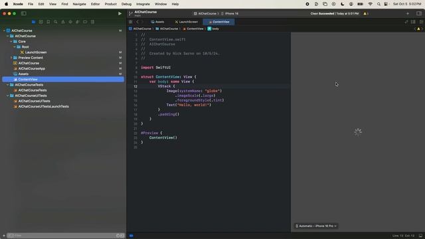Collapse the AIChatCourse project root
Viewport: 425px width, 239px height.
pos(5,31)
